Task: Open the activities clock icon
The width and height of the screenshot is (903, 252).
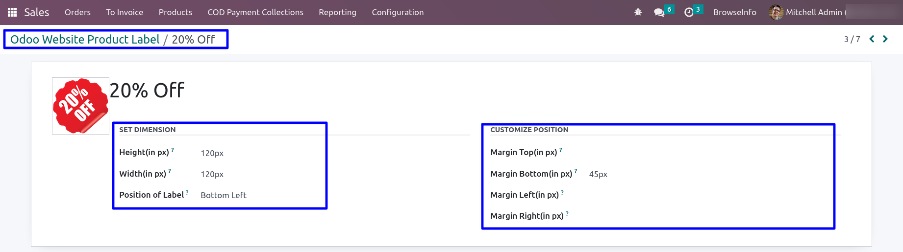Action: 689,12
